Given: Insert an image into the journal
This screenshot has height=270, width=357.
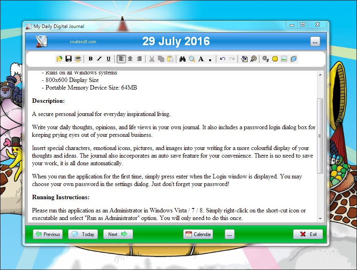Looking at the screenshot, I should pos(284,59).
